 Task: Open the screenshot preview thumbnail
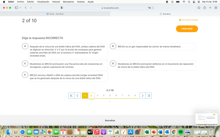[207, 118]
